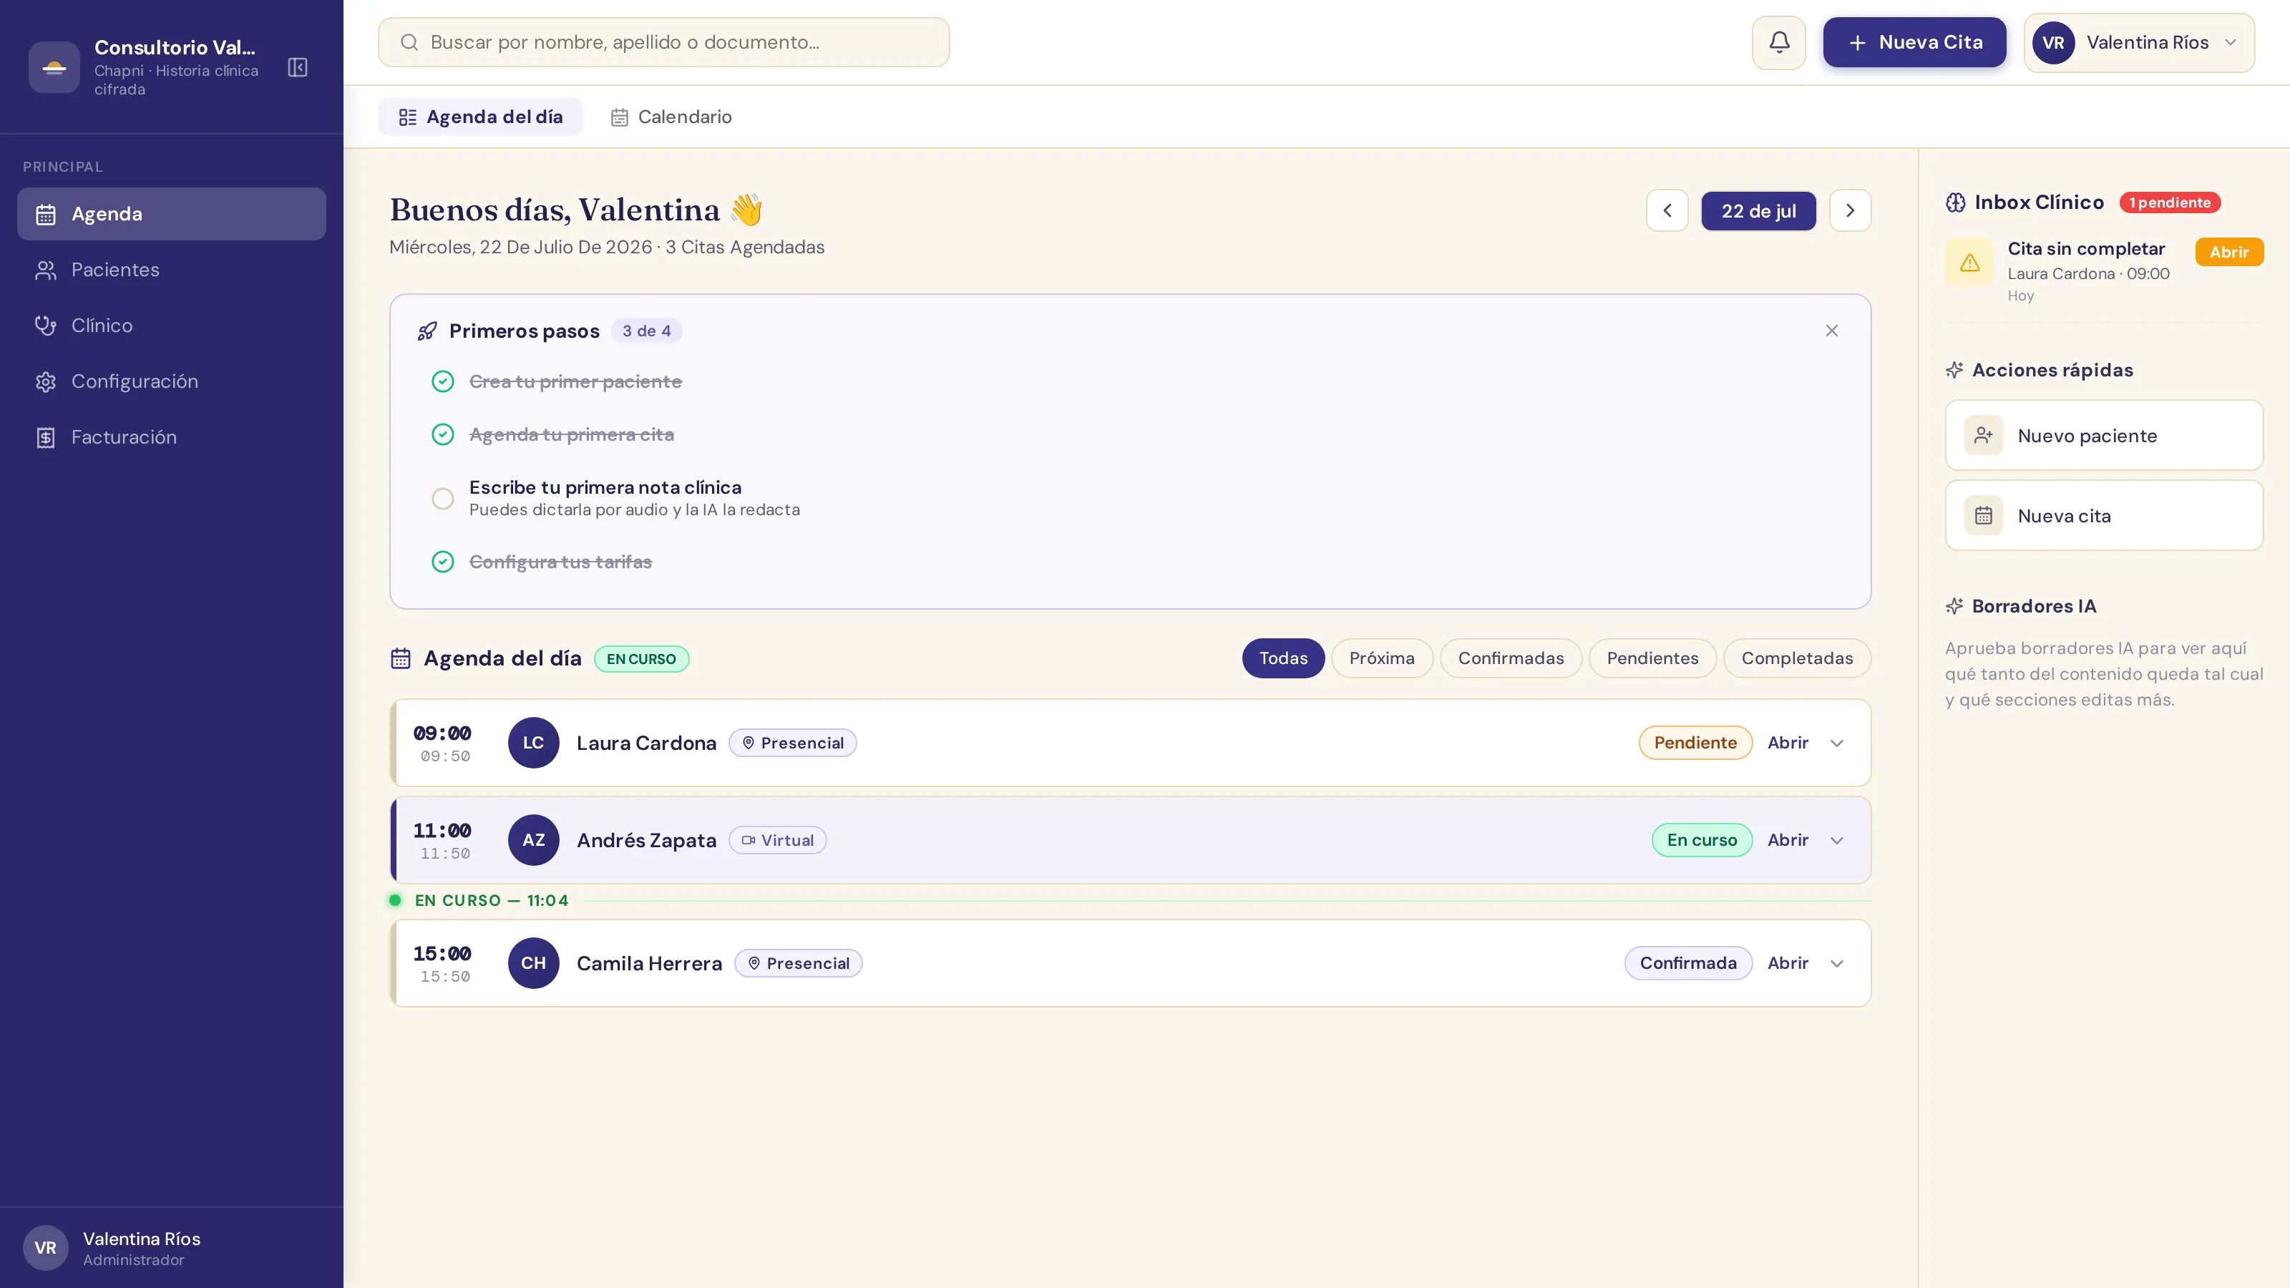2290x1288 pixels.
Task: Click the Acciones rápidas sparkle icon
Action: point(1954,370)
